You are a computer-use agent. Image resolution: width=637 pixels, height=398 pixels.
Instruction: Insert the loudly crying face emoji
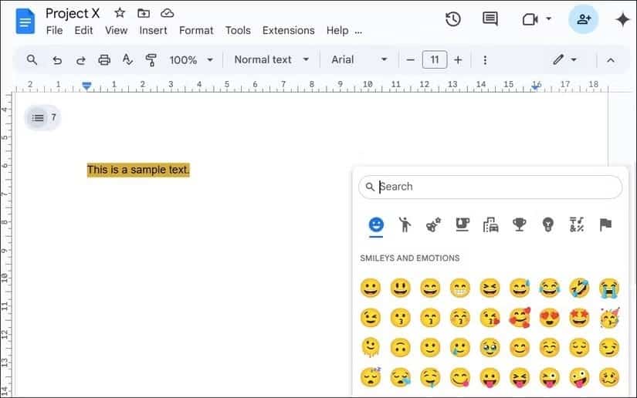tap(609, 288)
